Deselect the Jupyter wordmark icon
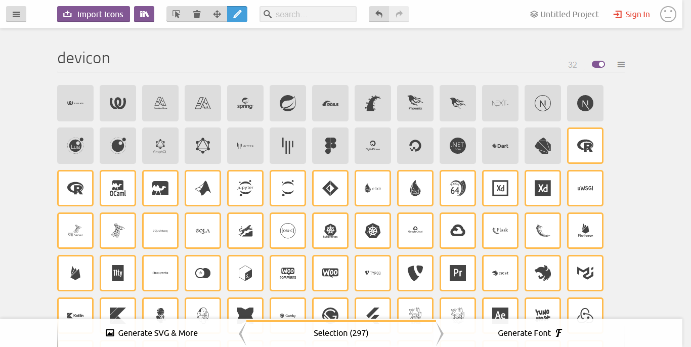691x347 pixels. click(x=245, y=188)
